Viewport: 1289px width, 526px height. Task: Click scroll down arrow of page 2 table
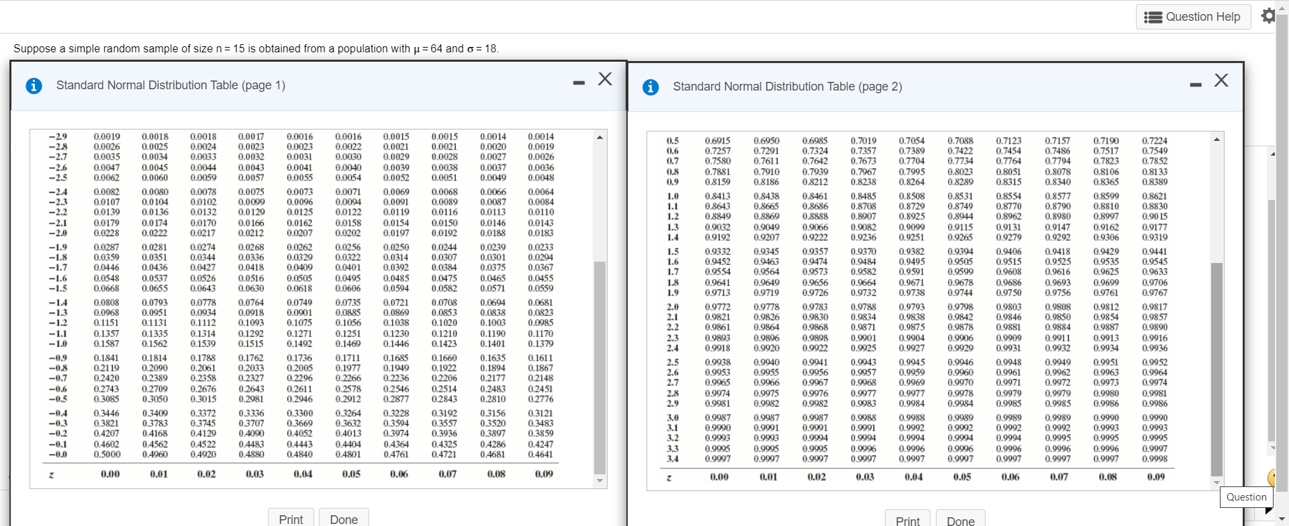pos(1216,482)
